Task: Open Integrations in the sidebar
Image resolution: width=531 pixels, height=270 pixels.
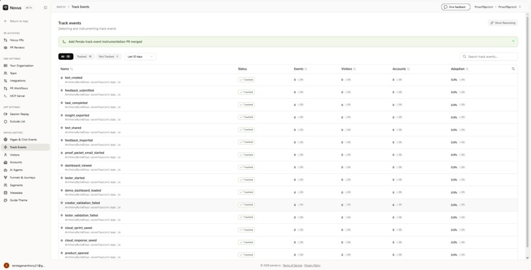Action: click(x=26, y=81)
